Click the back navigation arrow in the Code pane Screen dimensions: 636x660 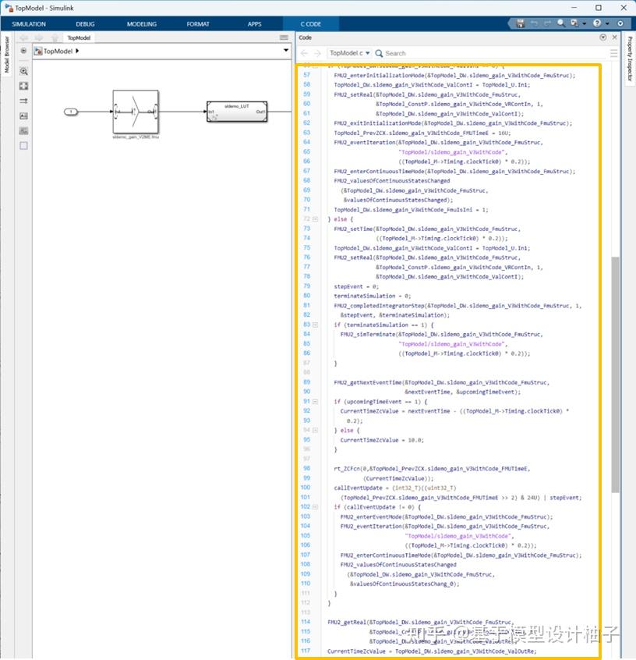point(303,51)
